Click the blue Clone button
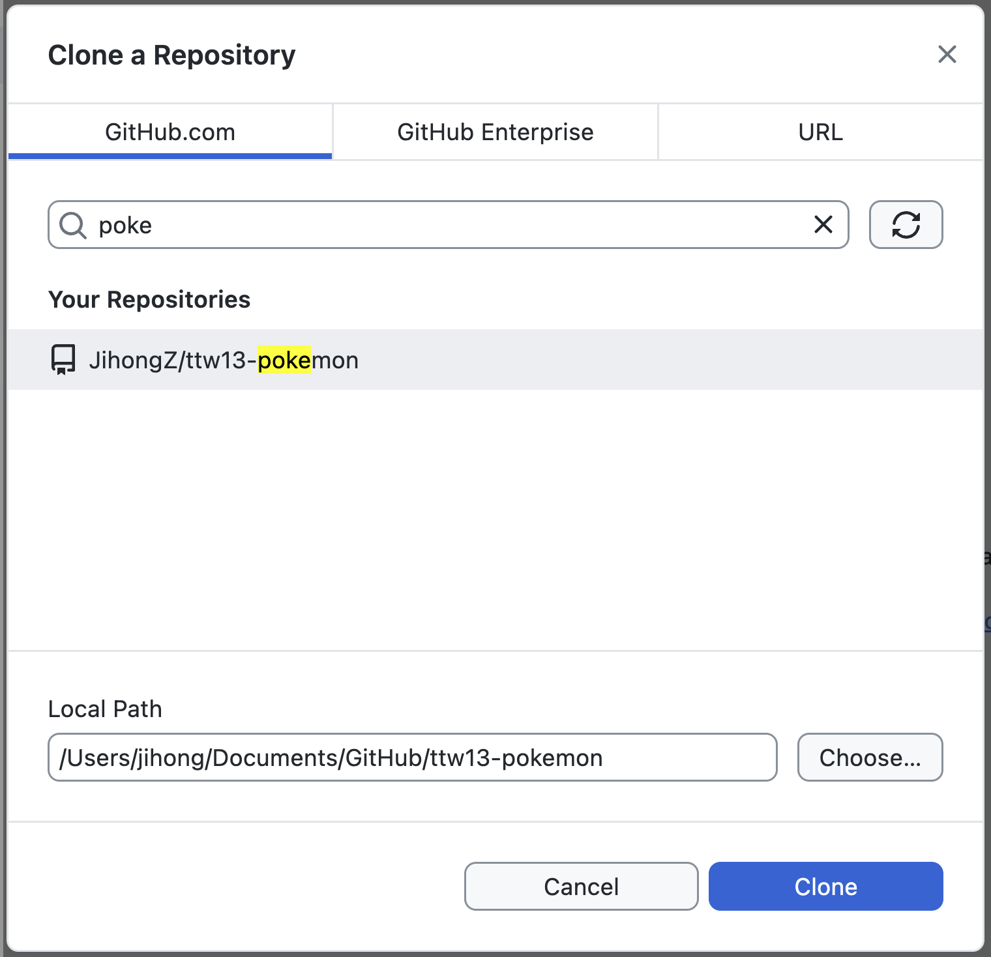The width and height of the screenshot is (991, 957). point(825,887)
